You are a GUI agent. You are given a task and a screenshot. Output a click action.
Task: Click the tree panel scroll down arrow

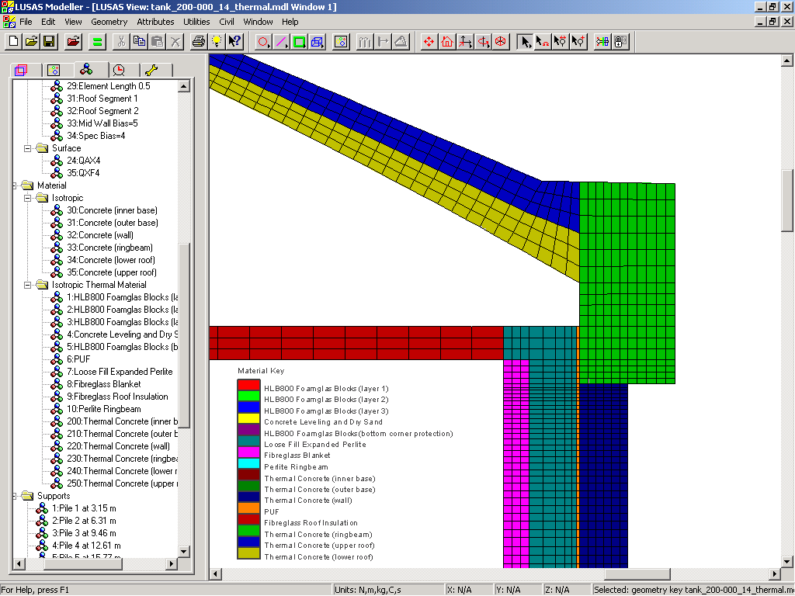point(184,552)
